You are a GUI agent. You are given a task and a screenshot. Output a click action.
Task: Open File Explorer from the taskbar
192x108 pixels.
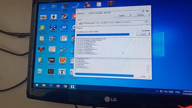[44, 85]
